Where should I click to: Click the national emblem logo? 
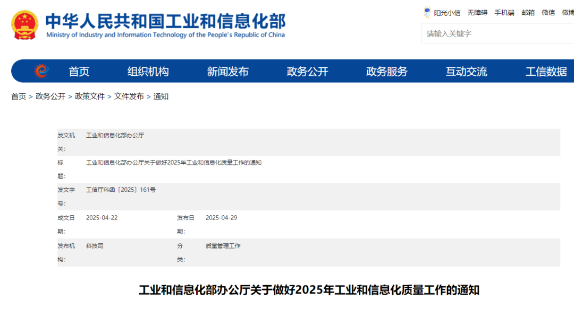point(25,24)
